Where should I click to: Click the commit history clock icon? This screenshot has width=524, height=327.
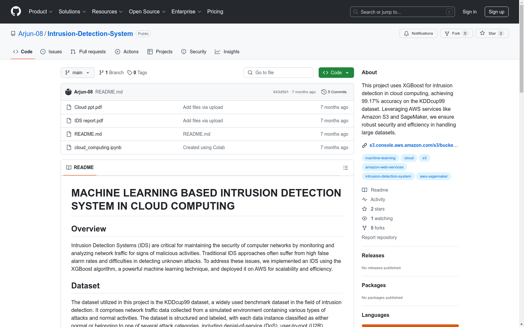pos(324,92)
